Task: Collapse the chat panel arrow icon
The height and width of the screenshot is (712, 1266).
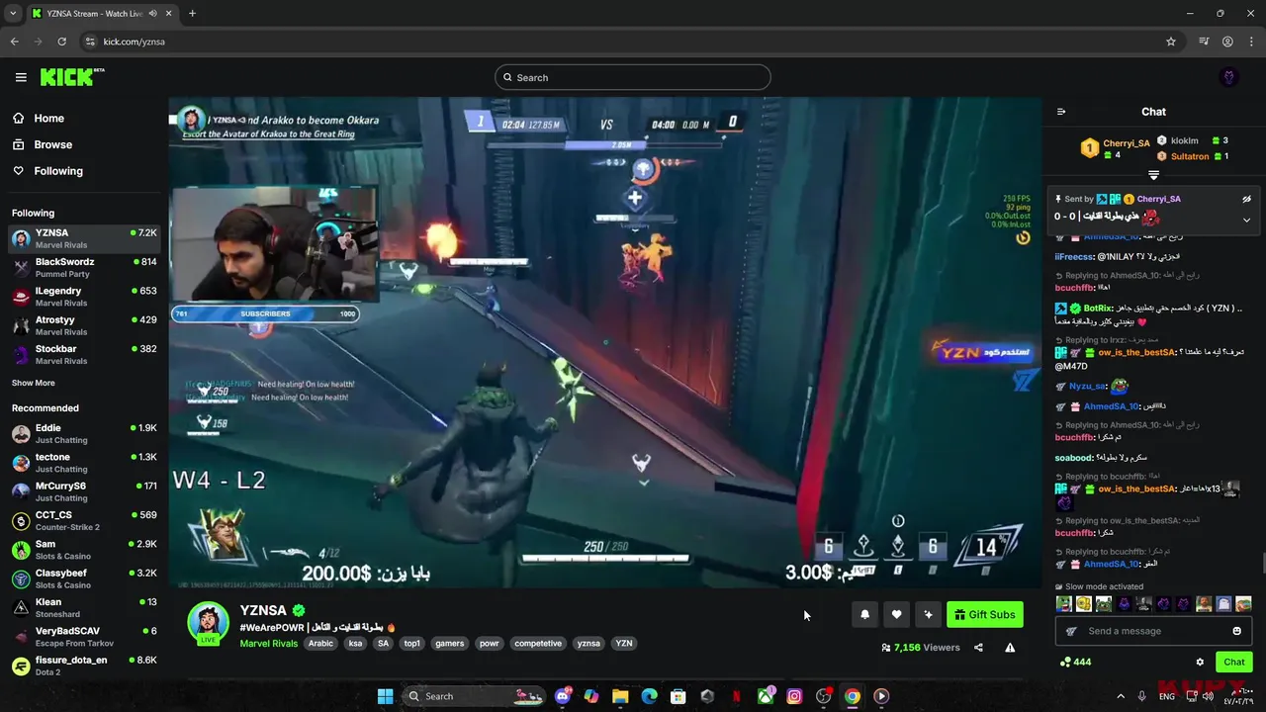Action: pos(1061,112)
